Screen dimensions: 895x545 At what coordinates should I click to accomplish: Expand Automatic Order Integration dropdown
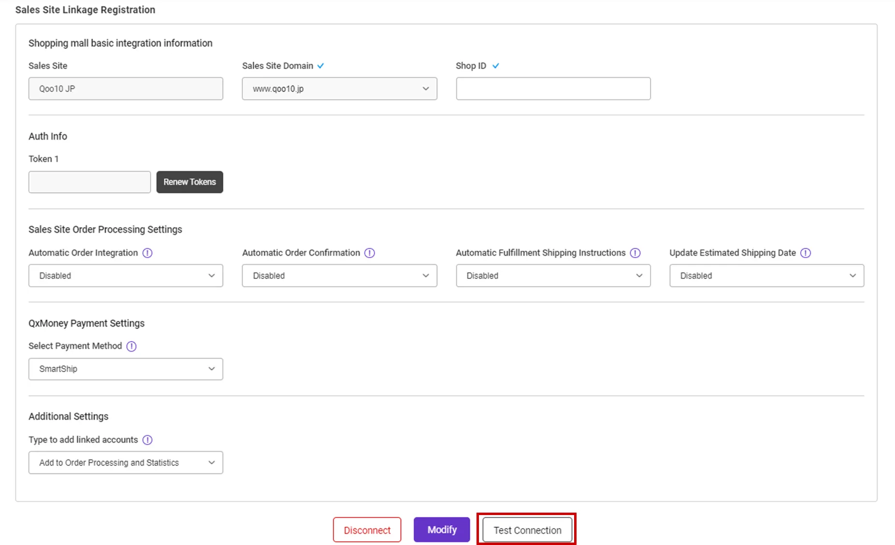[x=126, y=276]
